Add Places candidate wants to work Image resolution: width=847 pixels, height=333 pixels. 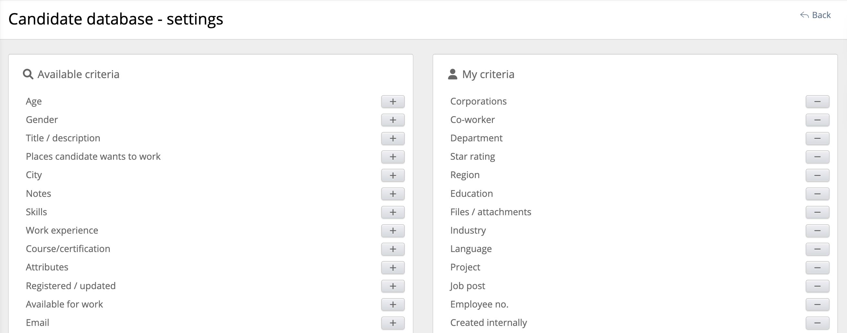393,157
